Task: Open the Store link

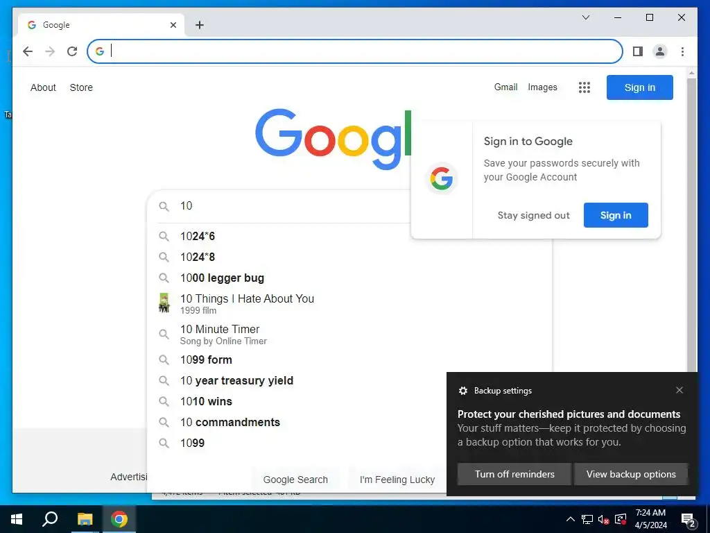Action: 81,87
